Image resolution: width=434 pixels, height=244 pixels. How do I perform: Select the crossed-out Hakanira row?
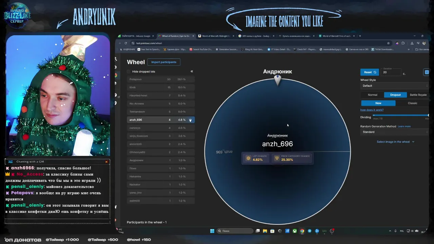pos(161,177)
